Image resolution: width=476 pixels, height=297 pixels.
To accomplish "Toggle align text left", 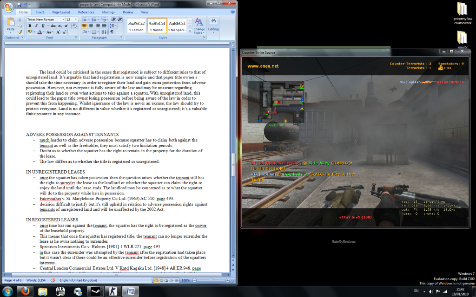I will pos(85,26).
